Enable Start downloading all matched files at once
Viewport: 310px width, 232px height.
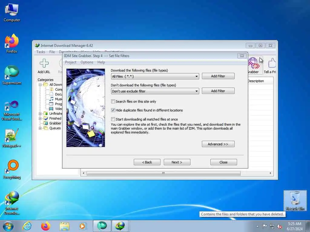coord(113,119)
